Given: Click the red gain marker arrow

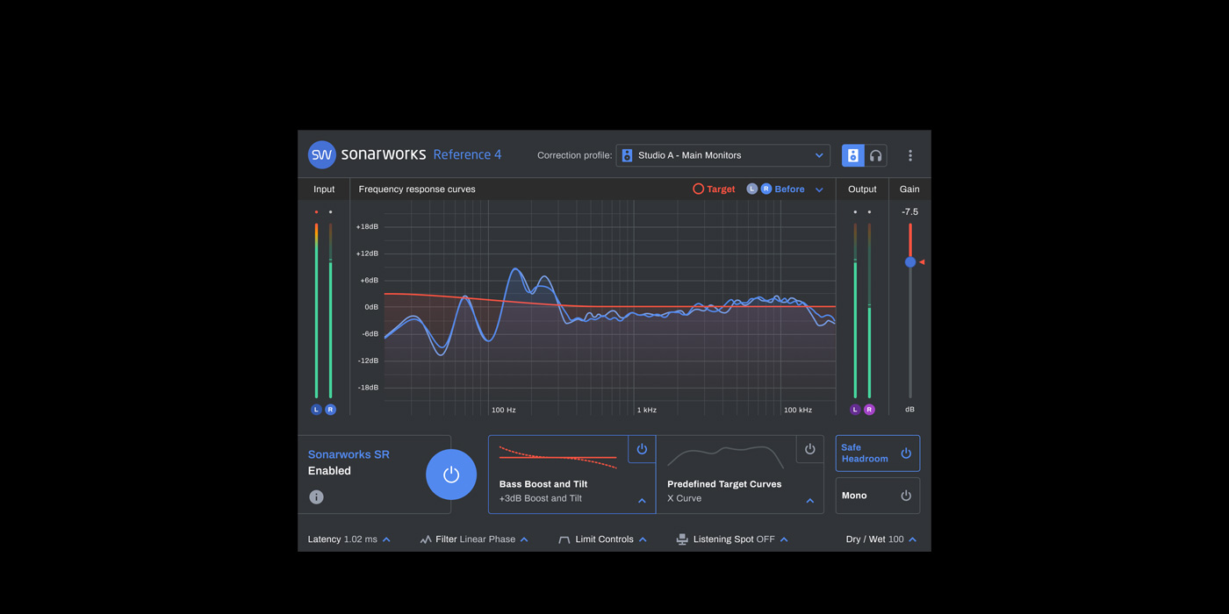Looking at the screenshot, I should [x=922, y=262].
